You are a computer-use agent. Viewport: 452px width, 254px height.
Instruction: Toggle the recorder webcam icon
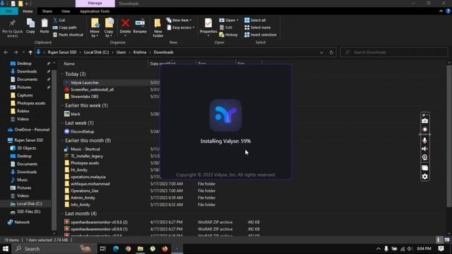coord(424,157)
